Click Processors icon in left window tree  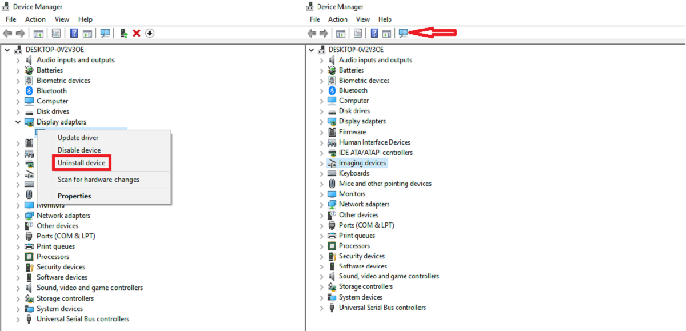(x=29, y=257)
